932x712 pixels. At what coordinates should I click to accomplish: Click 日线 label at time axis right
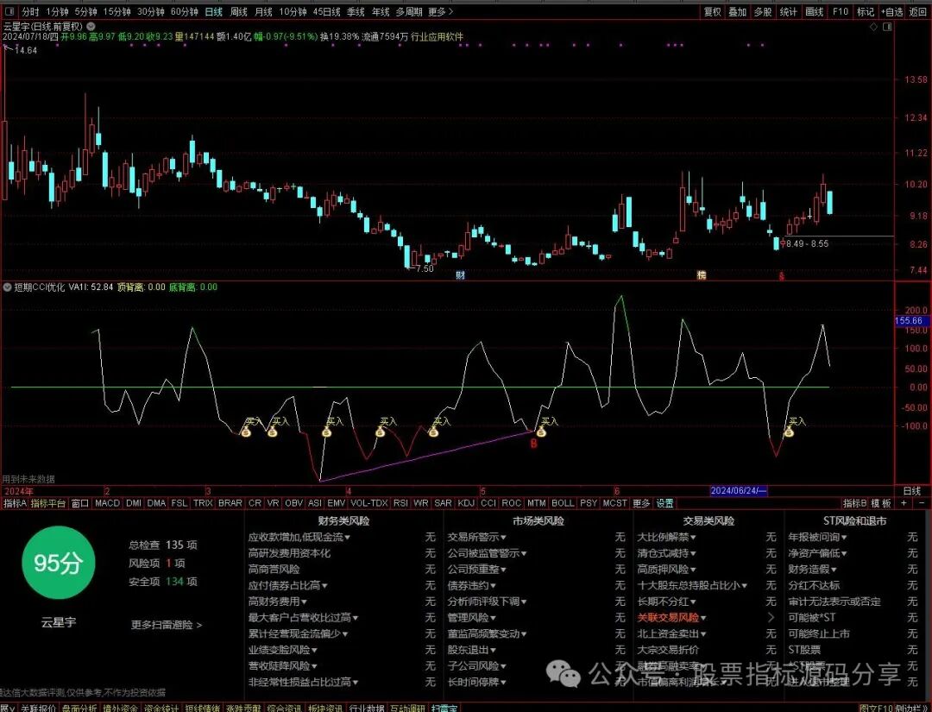coord(912,491)
